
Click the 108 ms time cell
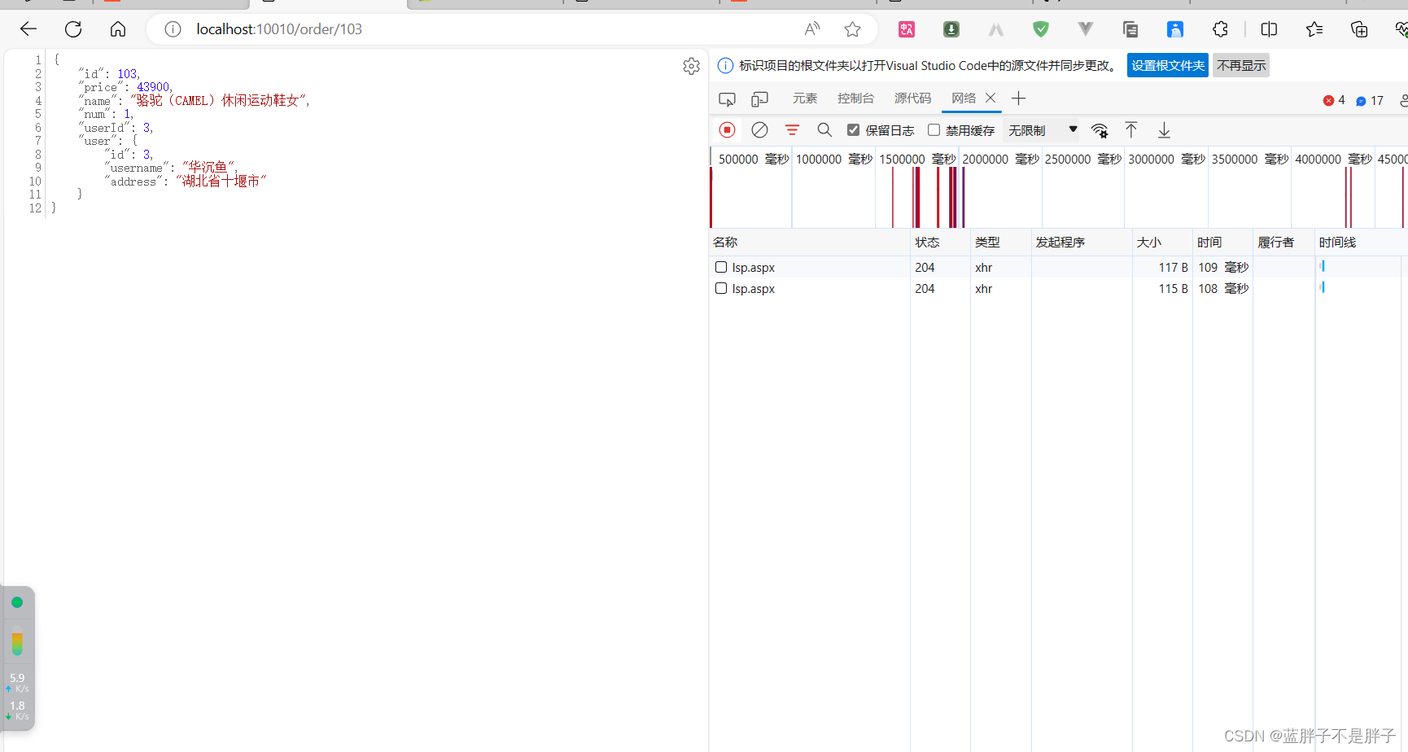[1222, 288]
